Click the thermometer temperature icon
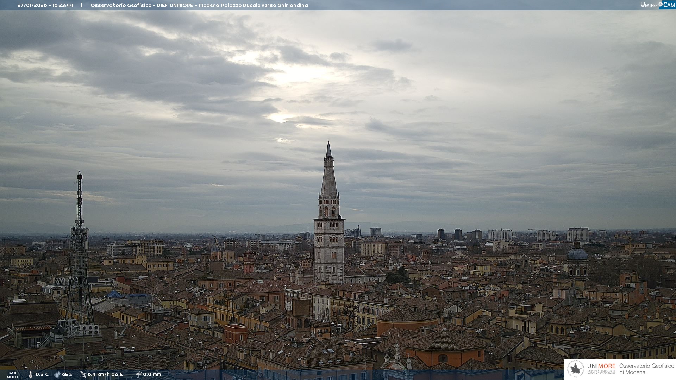Screen dimensions: 676x380 (30, 375)
